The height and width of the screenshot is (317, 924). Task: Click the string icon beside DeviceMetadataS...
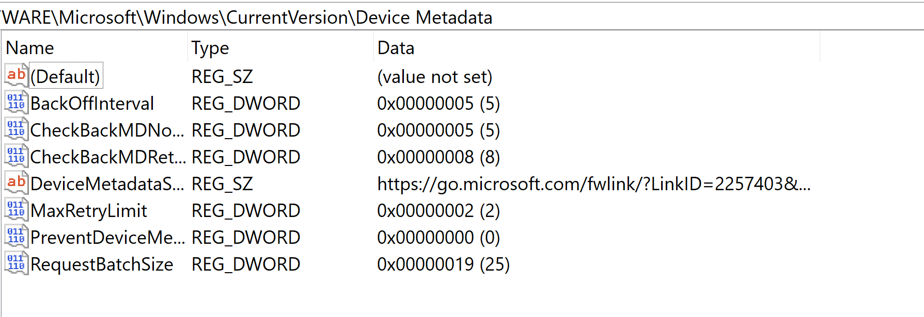tap(15, 182)
